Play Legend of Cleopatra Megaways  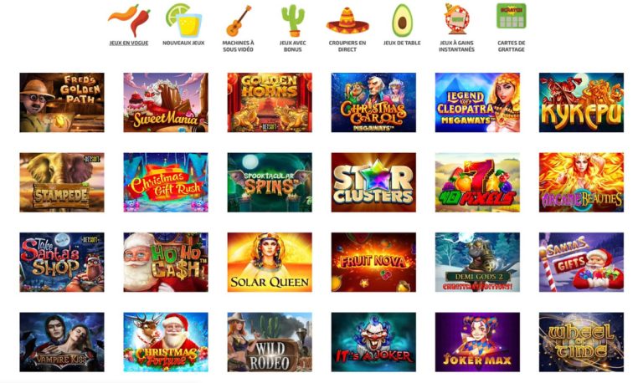click(x=477, y=102)
